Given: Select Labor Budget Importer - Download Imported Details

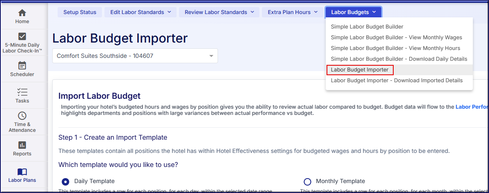Looking at the screenshot, I should pyautogui.click(x=397, y=81).
